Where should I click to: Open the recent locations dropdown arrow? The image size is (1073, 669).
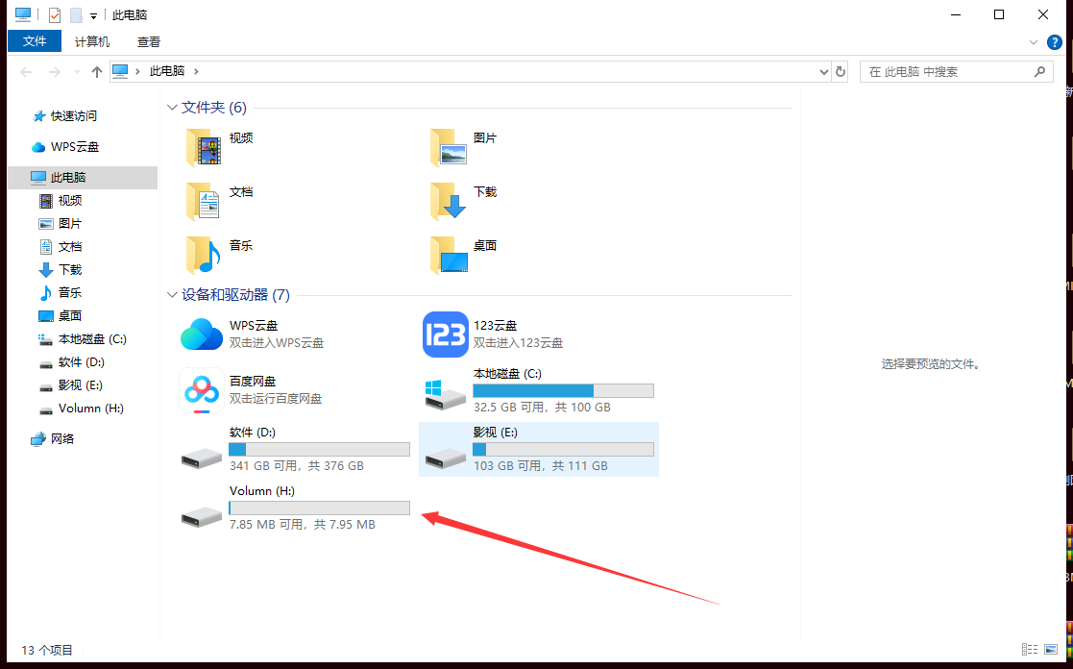coord(77,71)
